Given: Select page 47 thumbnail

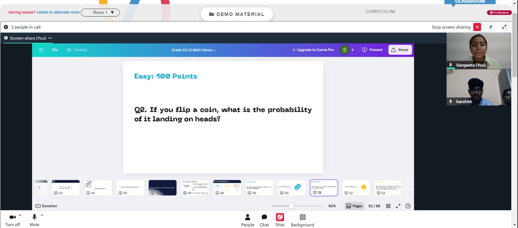Looking at the screenshot, I should point(195,188).
